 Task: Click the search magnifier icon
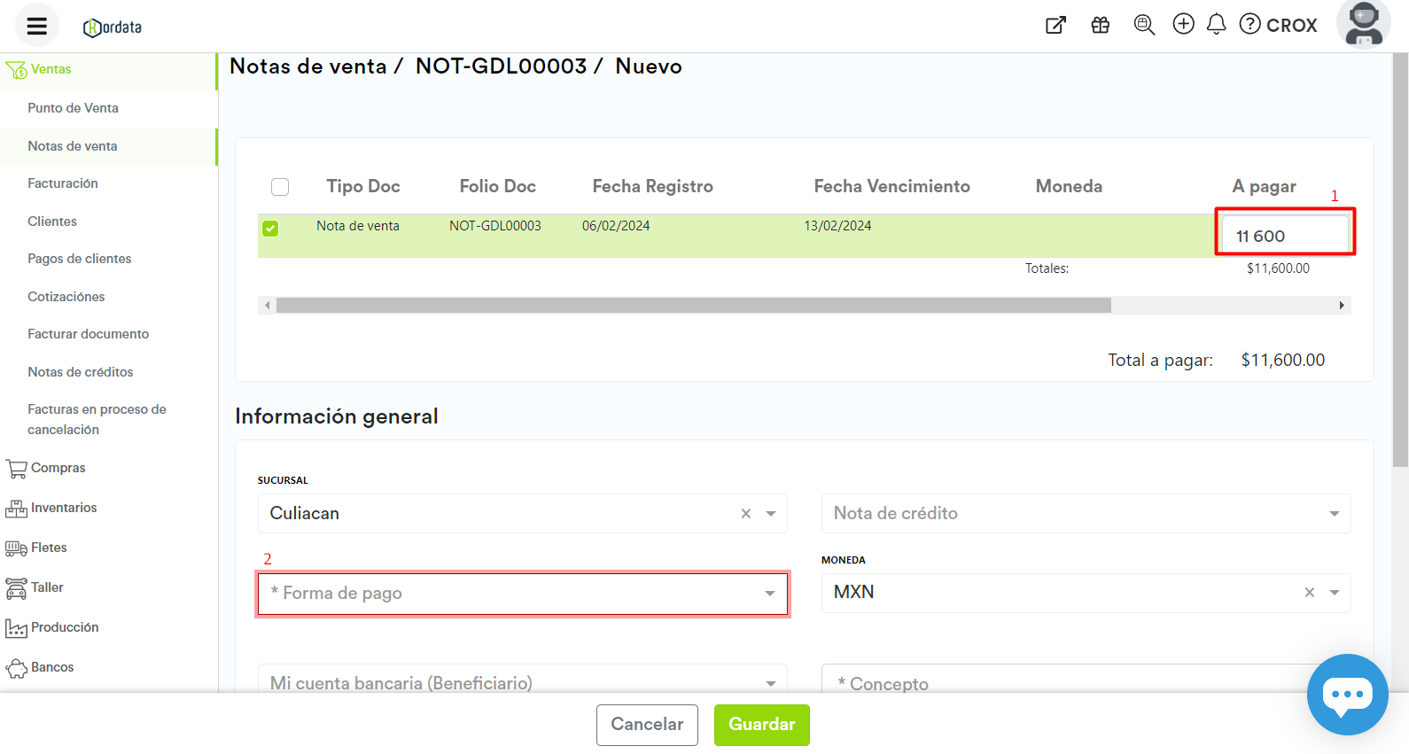pyautogui.click(x=1144, y=25)
